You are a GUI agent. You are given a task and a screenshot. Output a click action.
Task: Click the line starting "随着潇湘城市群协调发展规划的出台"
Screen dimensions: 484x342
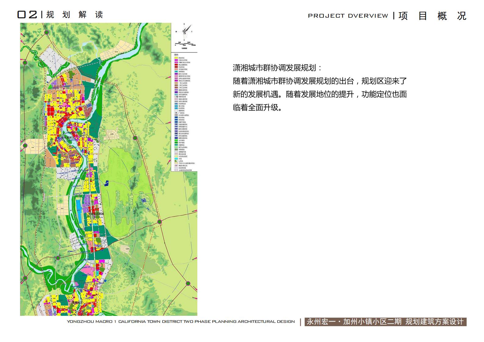coord(320,81)
